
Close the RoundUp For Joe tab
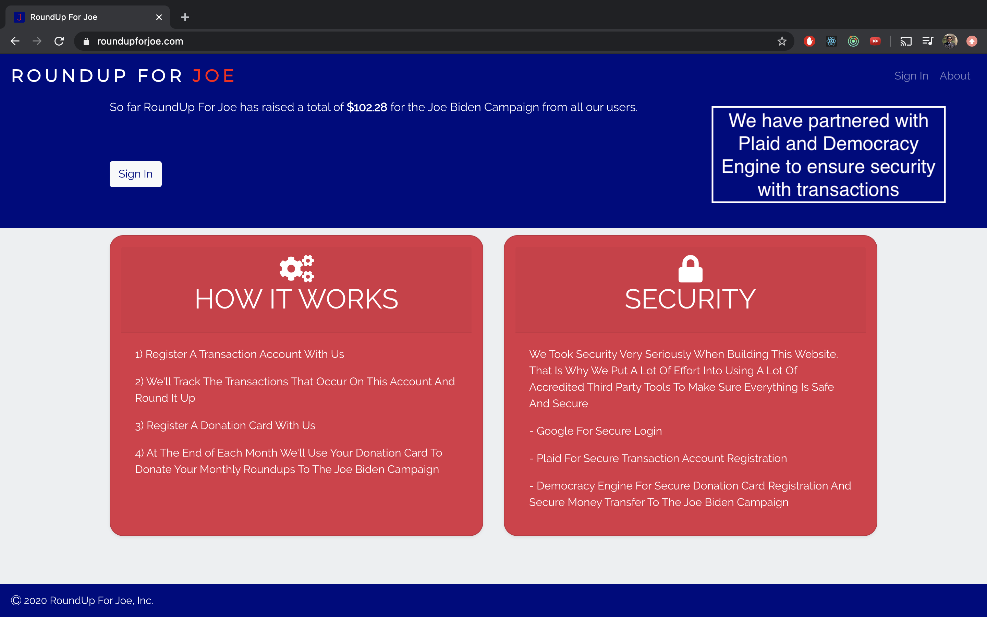[x=159, y=17]
